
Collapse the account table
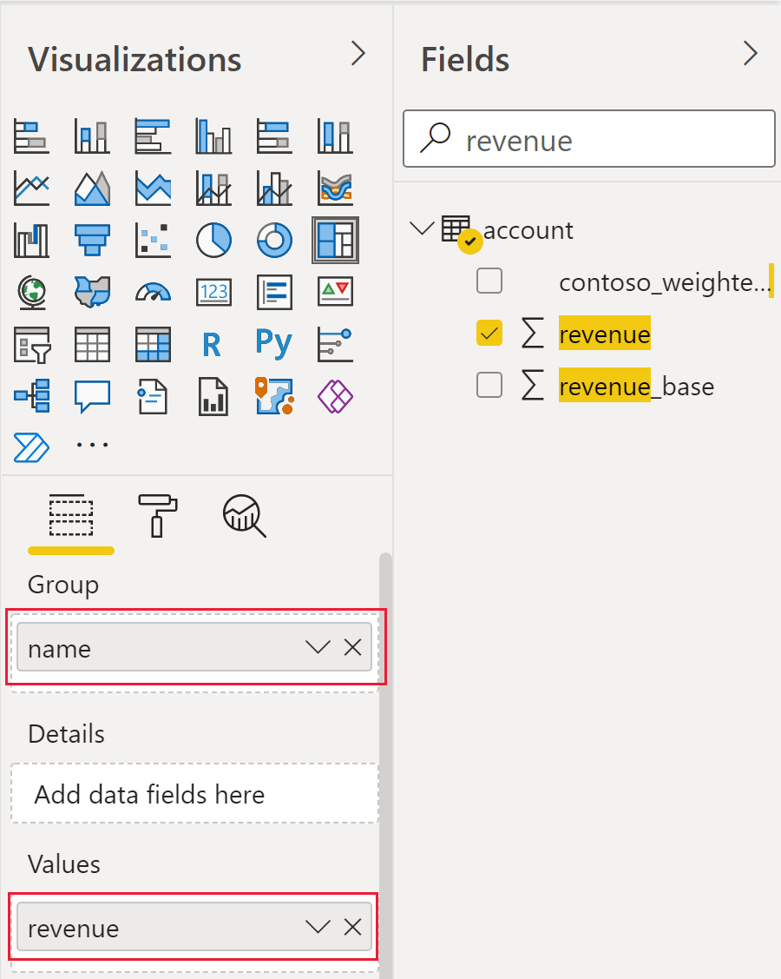tap(422, 228)
